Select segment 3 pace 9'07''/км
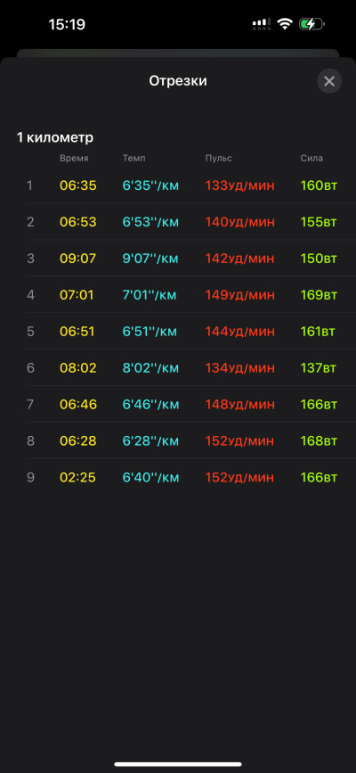 [x=150, y=259]
